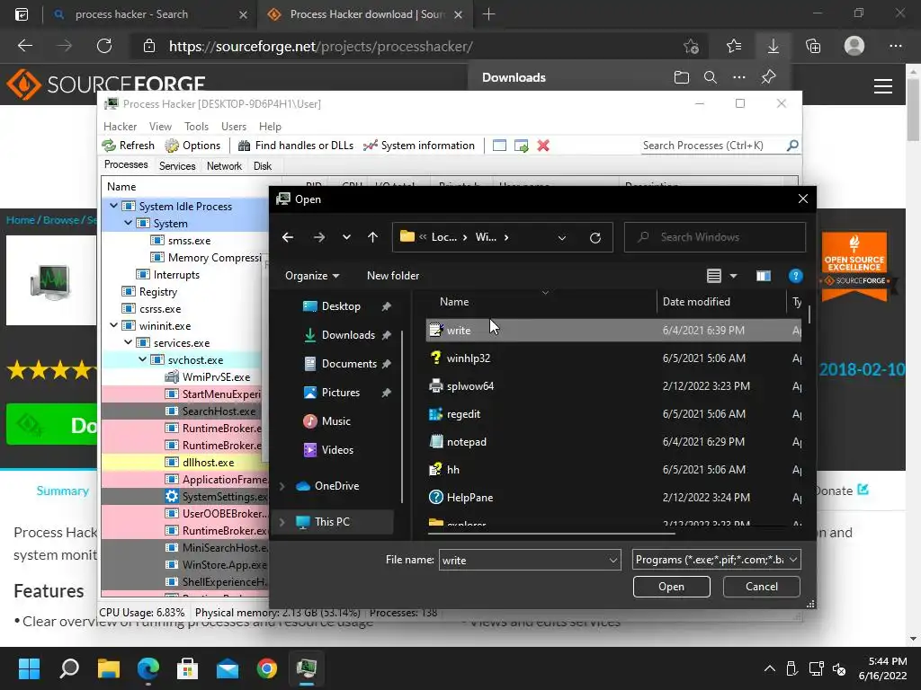Switch to the Services tab
Image resolution: width=921 pixels, height=690 pixels.
tap(177, 166)
